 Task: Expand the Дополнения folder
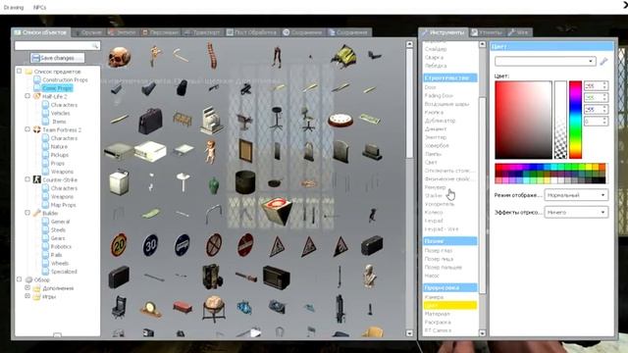coord(27,287)
